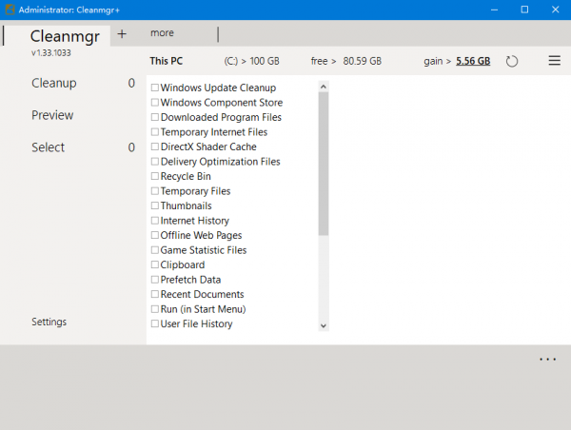Select the DirectX Shader Cache checkbox
Image resolution: width=571 pixels, height=430 pixels.
coord(155,147)
